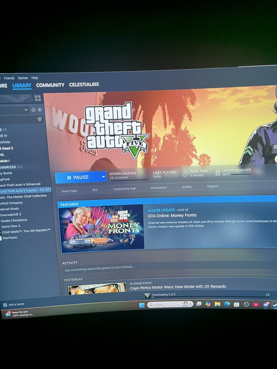
Task: Open the Games menu
Action: [23, 78]
